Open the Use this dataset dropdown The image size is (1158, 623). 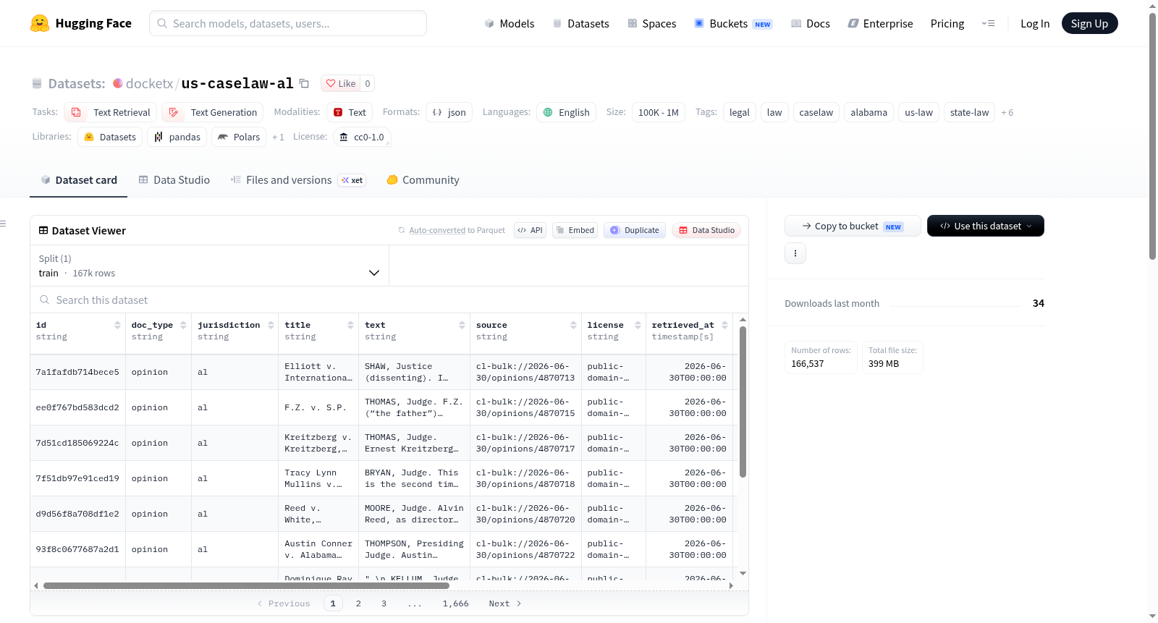[x=985, y=226]
